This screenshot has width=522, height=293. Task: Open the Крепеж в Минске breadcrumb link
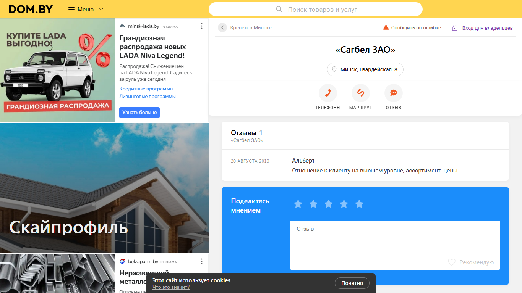click(x=251, y=27)
